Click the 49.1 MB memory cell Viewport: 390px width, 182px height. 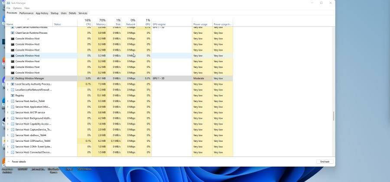click(x=99, y=78)
